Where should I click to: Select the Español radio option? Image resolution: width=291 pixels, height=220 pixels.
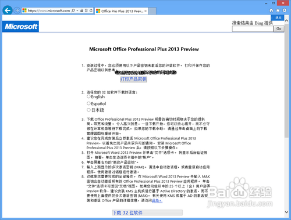pyautogui.click(x=88, y=103)
